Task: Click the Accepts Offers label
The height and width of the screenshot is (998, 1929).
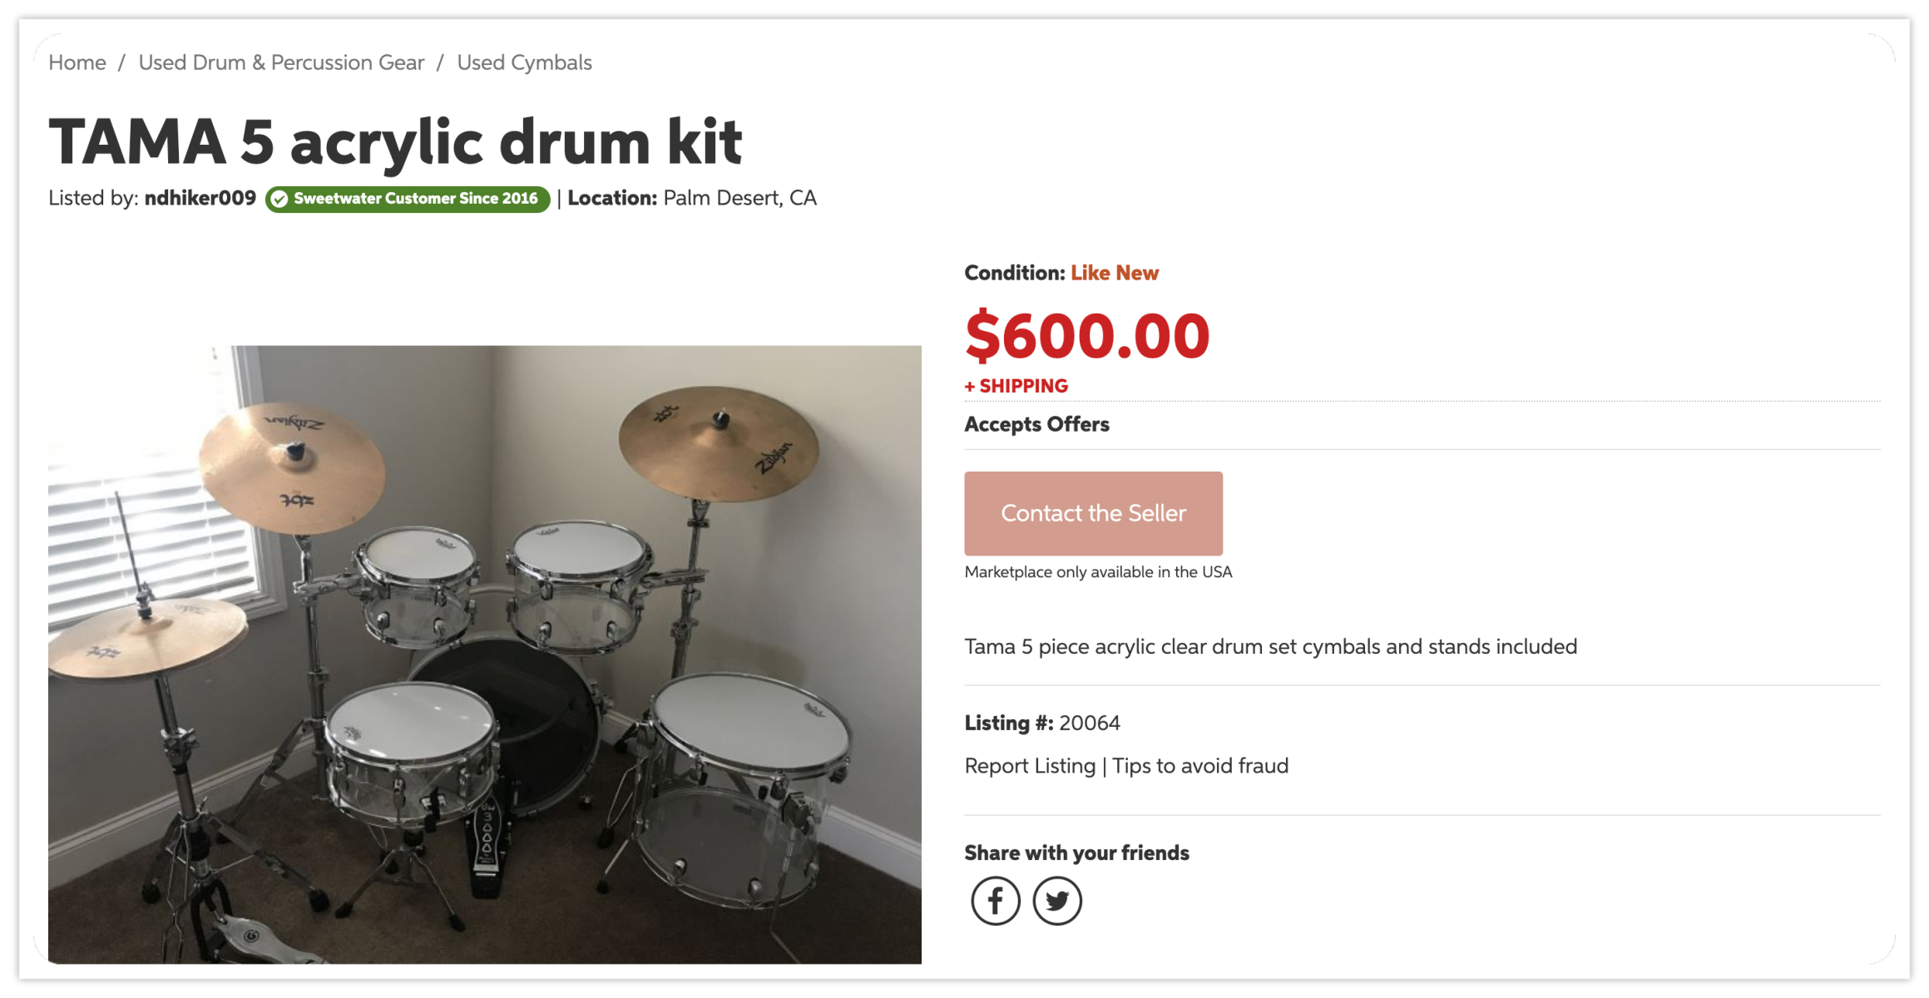Action: tap(1036, 424)
